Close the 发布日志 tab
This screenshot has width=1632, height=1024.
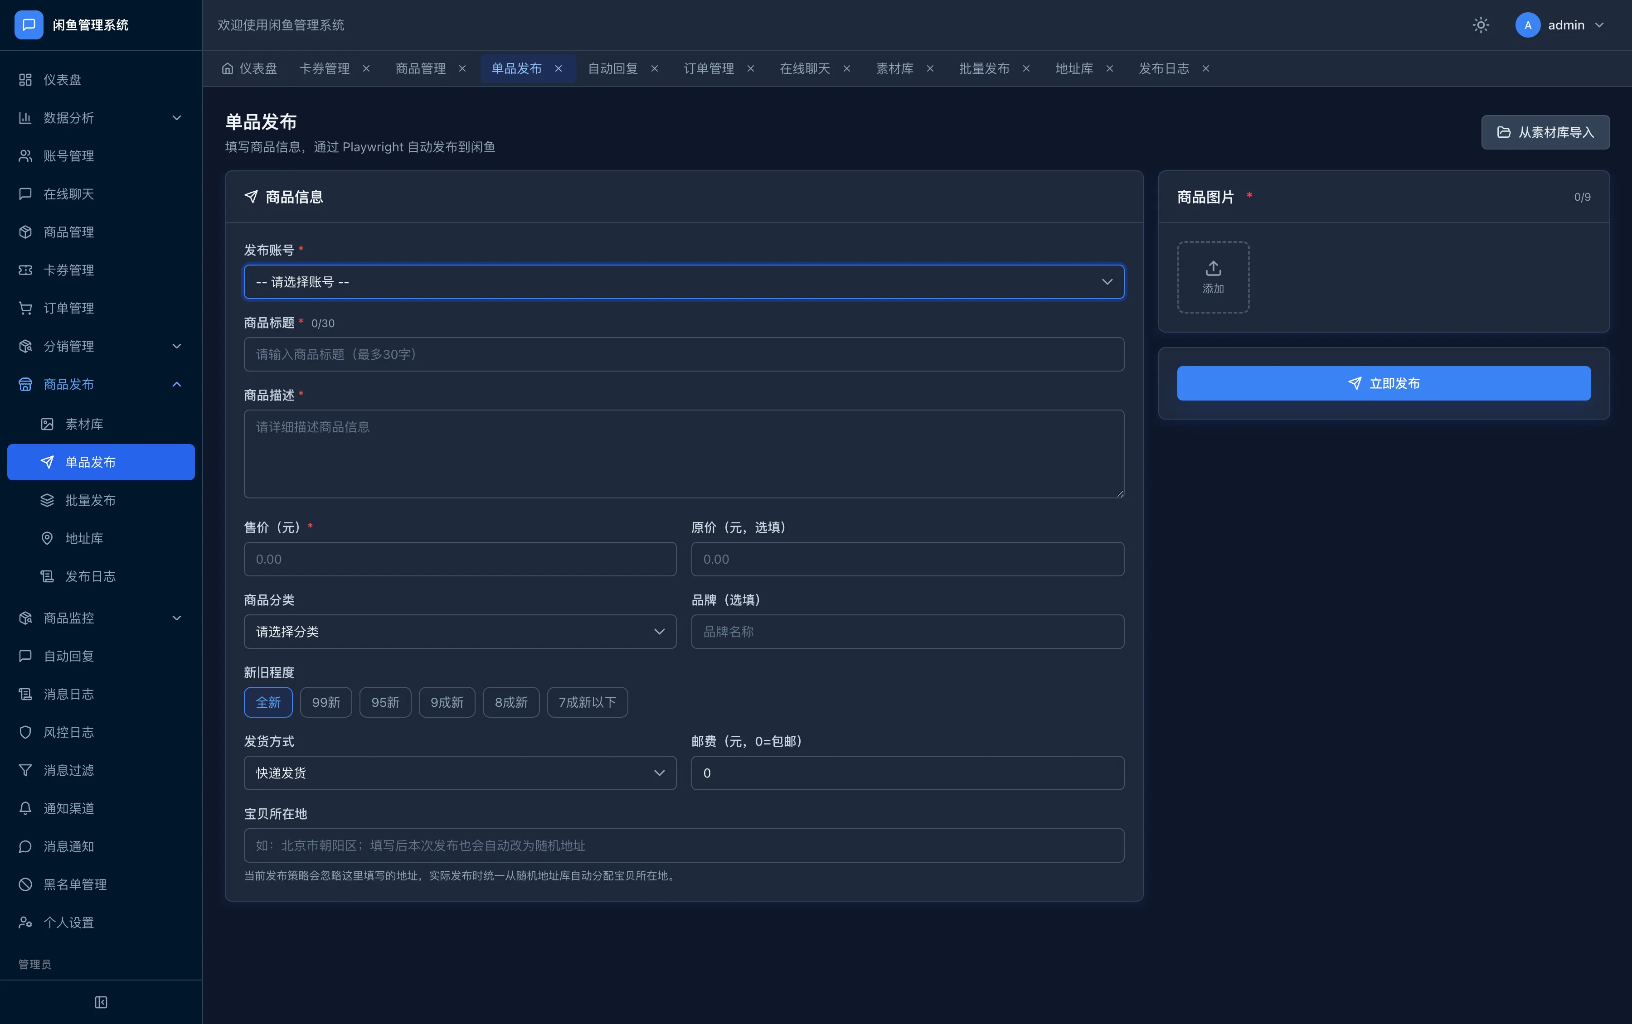pyautogui.click(x=1205, y=68)
